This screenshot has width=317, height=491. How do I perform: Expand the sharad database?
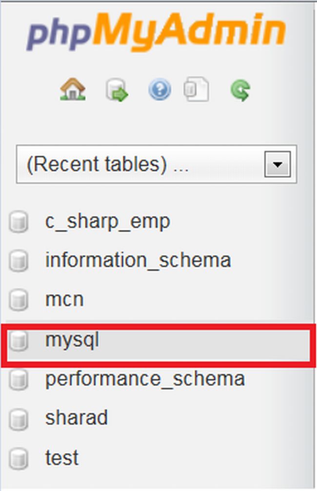pos(76,418)
